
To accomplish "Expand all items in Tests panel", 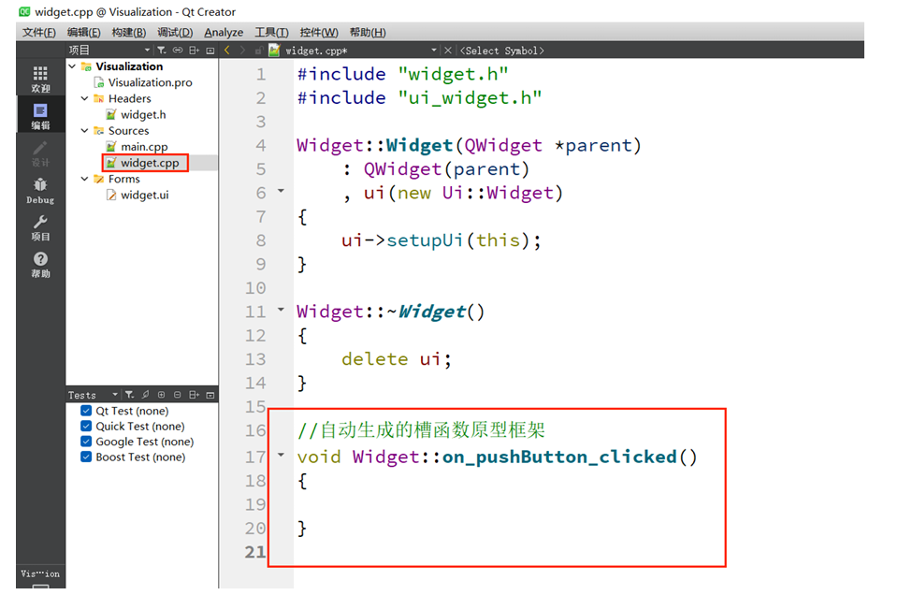I will click(x=162, y=395).
